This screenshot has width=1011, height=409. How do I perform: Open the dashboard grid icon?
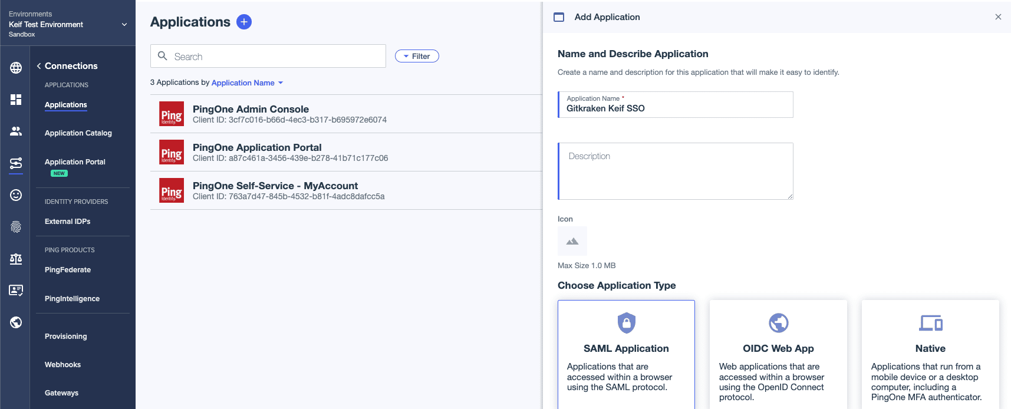16,100
